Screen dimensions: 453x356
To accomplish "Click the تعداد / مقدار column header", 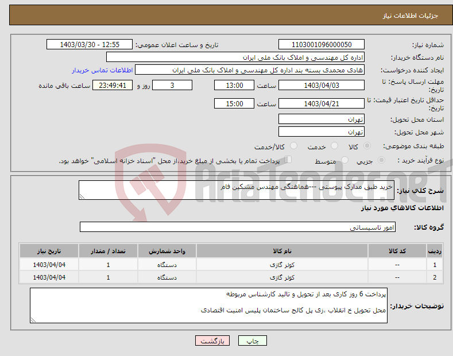I will click(108, 251).
